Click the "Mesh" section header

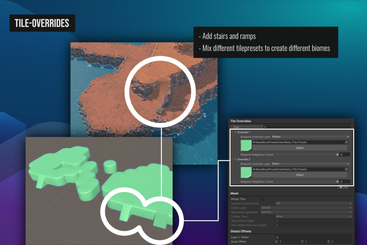click(234, 194)
